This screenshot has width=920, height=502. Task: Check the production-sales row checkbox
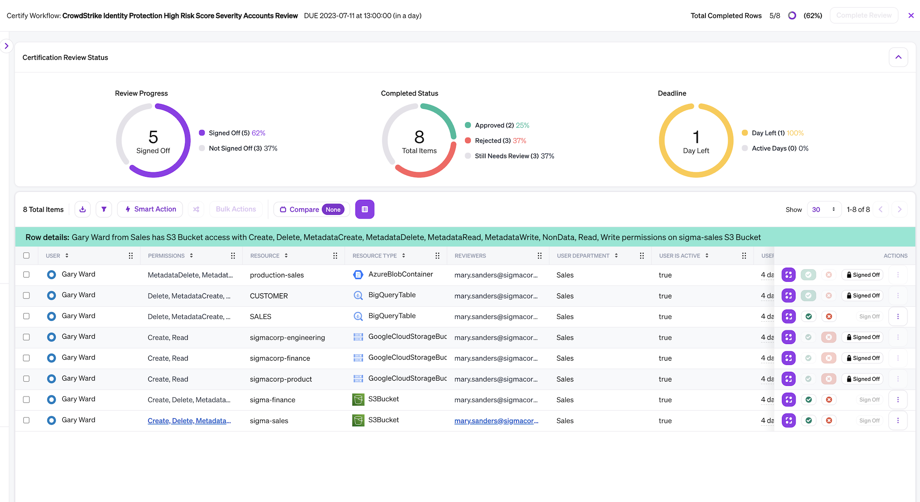pyautogui.click(x=26, y=275)
